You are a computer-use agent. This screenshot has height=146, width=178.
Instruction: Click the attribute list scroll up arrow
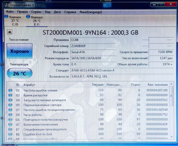pos(172,84)
